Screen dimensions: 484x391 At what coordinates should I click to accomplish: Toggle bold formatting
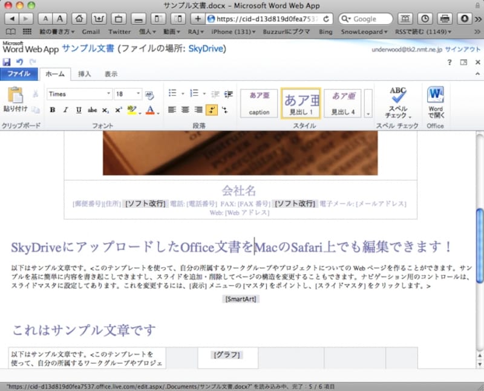coord(52,110)
